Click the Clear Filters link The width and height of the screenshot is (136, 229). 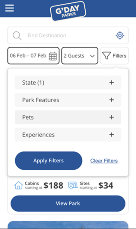104,161
